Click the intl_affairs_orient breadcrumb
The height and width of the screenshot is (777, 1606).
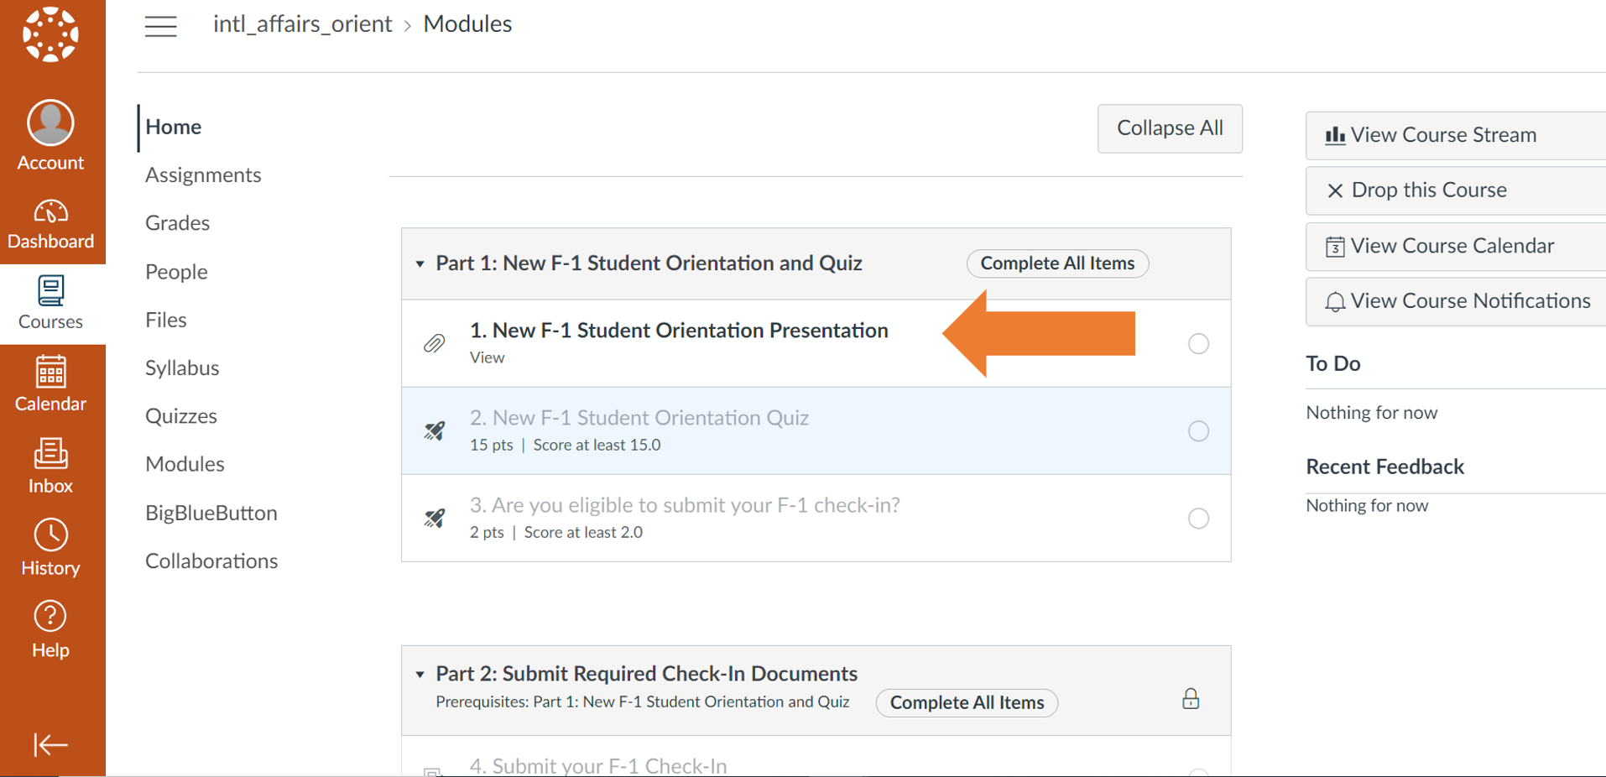pyautogui.click(x=302, y=24)
